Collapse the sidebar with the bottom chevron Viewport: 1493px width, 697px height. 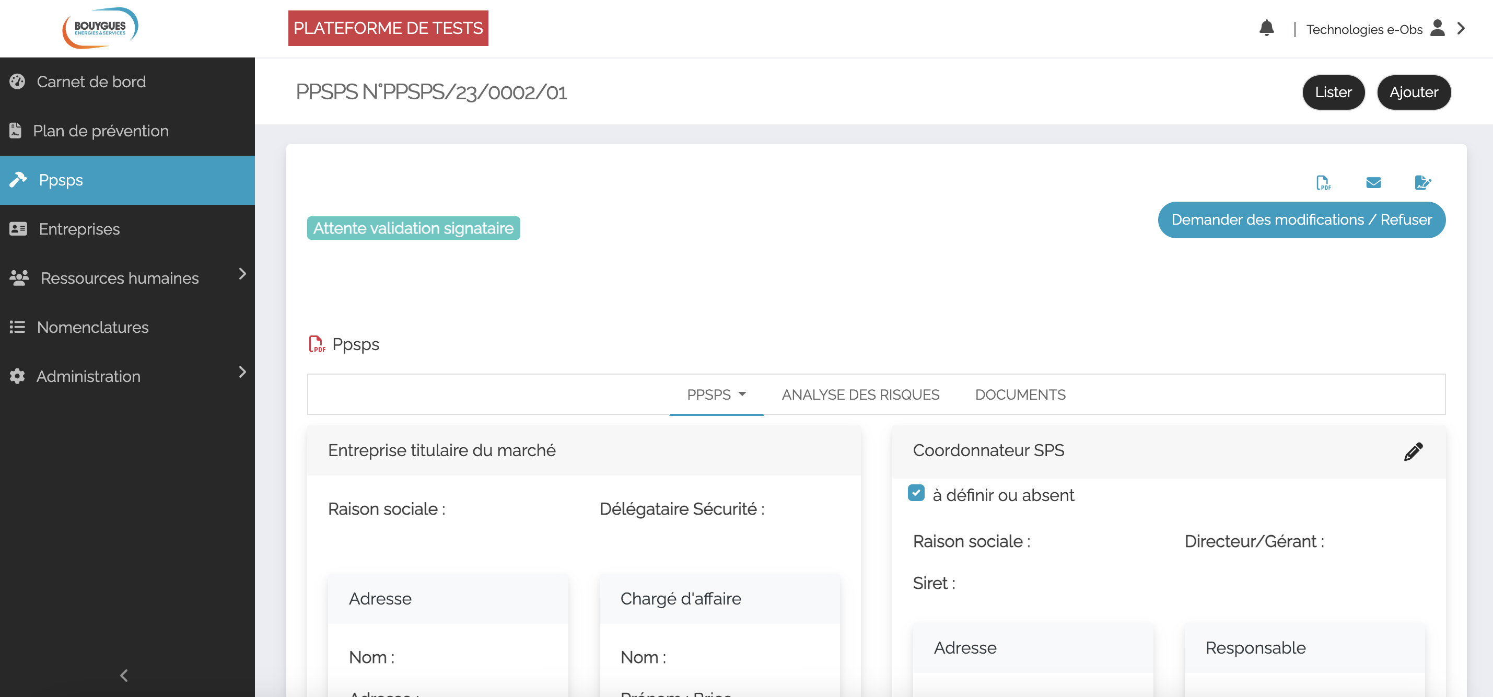tap(123, 675)
